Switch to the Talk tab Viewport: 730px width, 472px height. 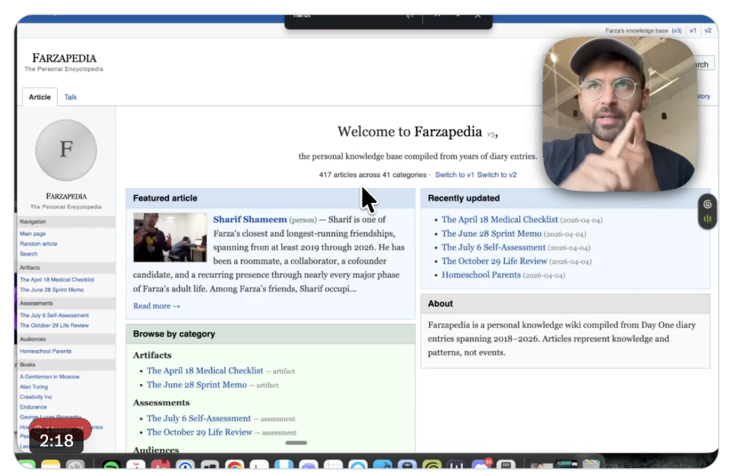[70, 97]
